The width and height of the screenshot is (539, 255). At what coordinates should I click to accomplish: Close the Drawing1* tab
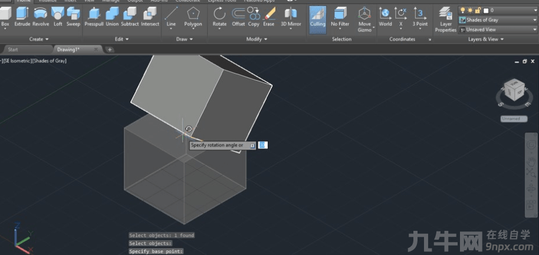[96, 49]
